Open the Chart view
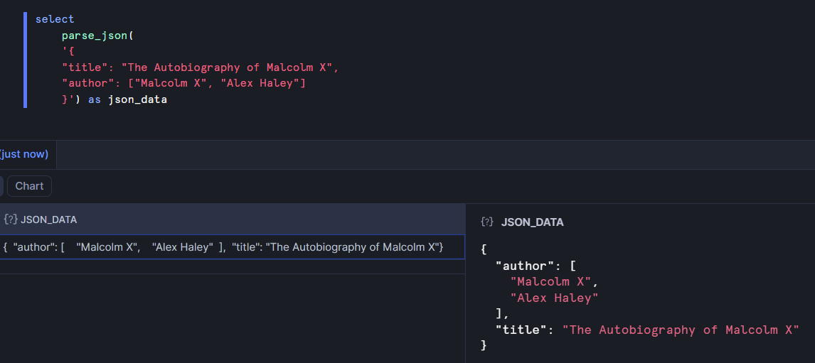This screenshot has width=815, height=363. [29, 186]
